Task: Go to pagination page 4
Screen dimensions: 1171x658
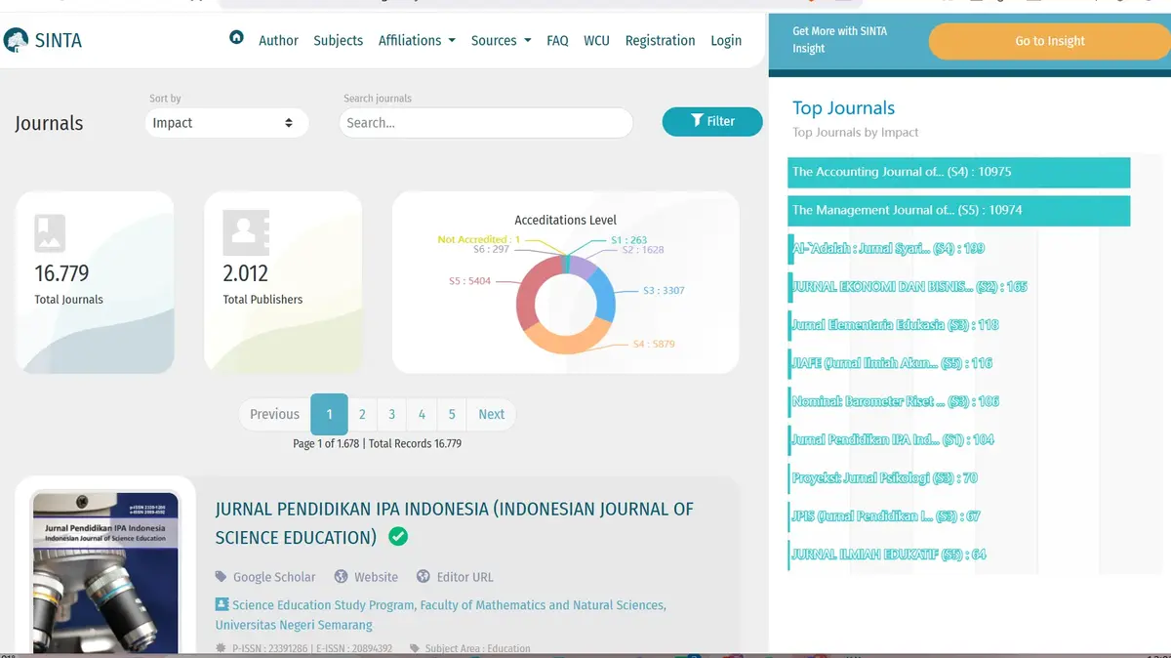Action: tap(422, 414)
